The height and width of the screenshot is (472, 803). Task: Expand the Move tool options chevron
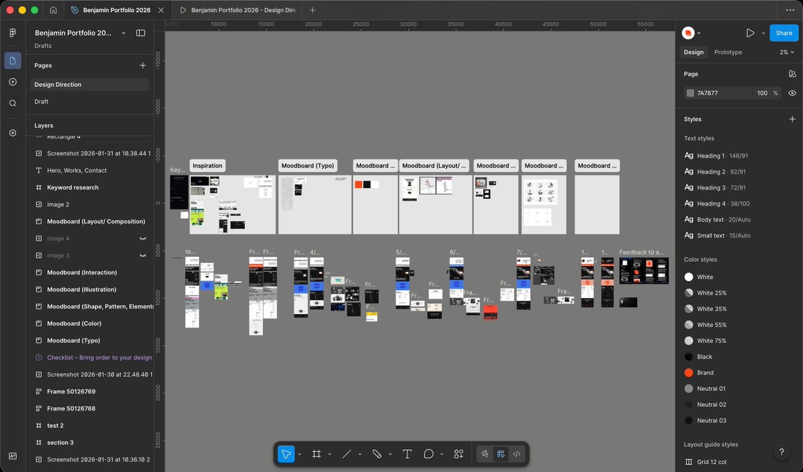point(299,455)
